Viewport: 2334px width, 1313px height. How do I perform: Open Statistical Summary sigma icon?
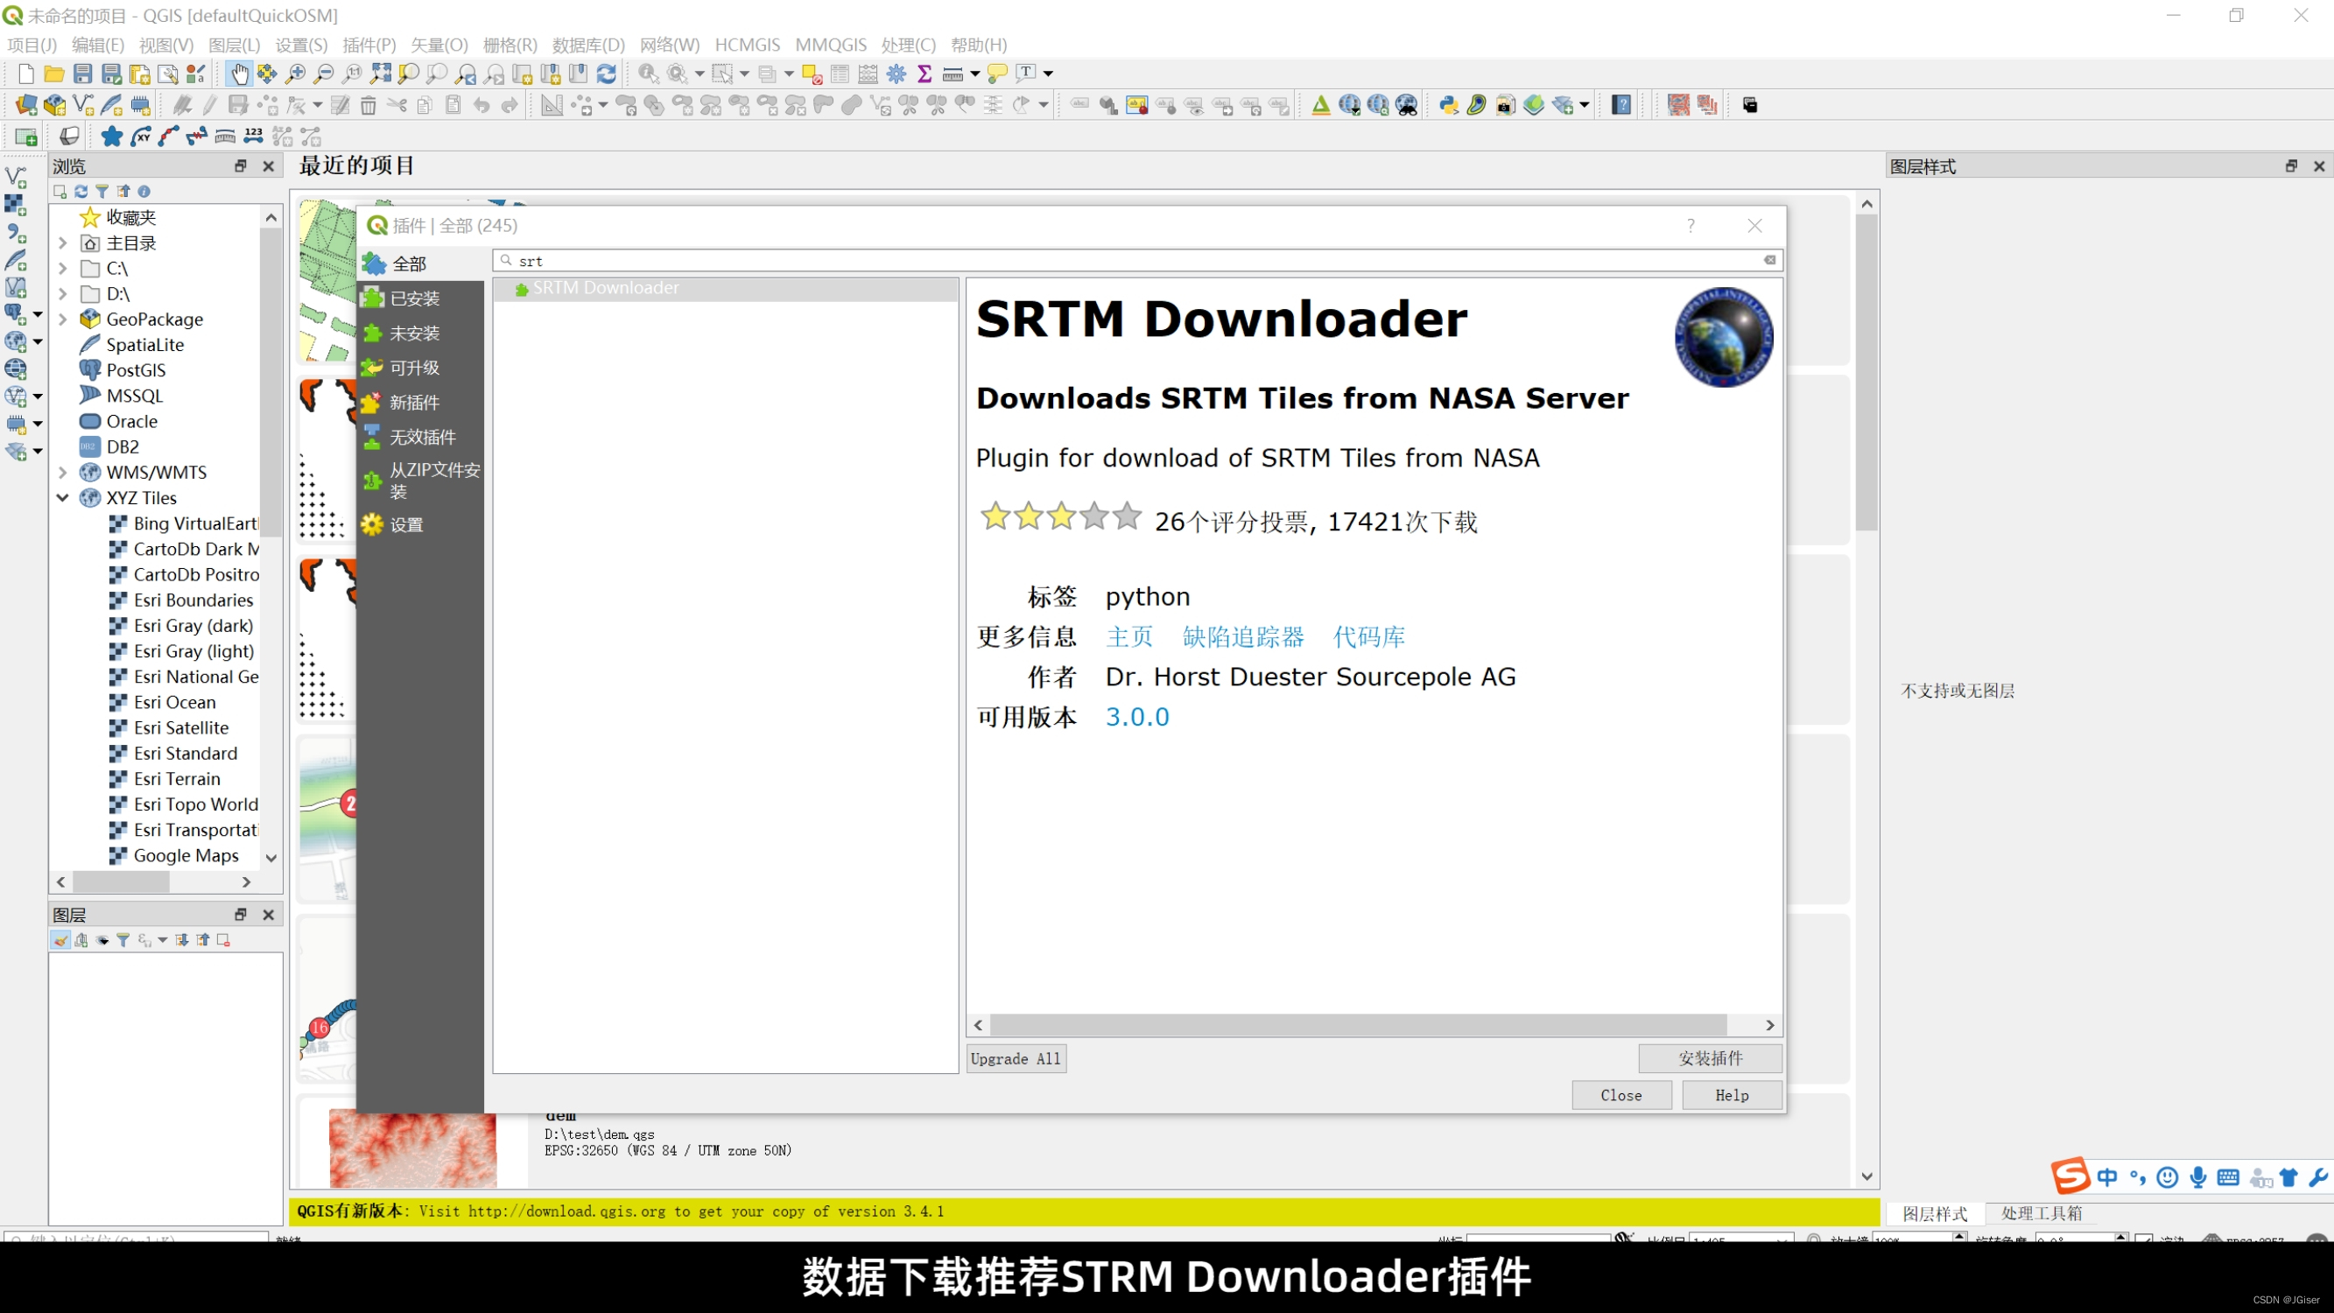(x=925, y=74)
